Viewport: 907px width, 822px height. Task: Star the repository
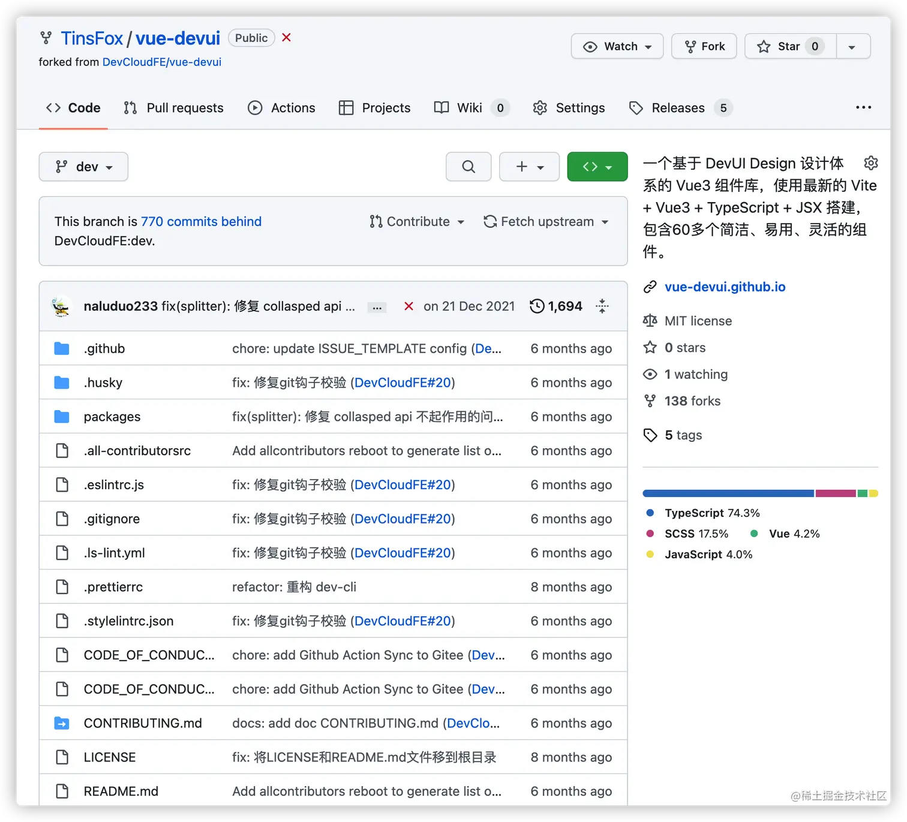791,46
